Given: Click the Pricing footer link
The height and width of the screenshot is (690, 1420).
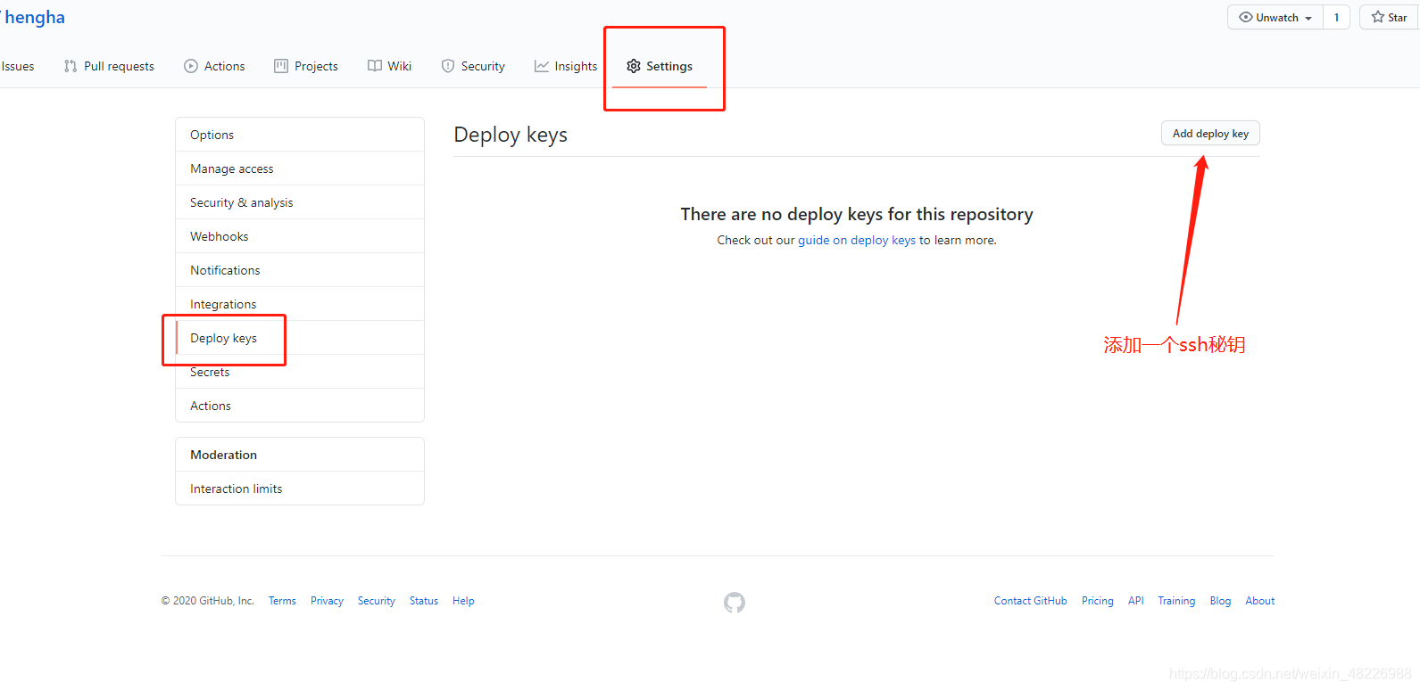Looking at the screenshot, I should [1098, 601].
